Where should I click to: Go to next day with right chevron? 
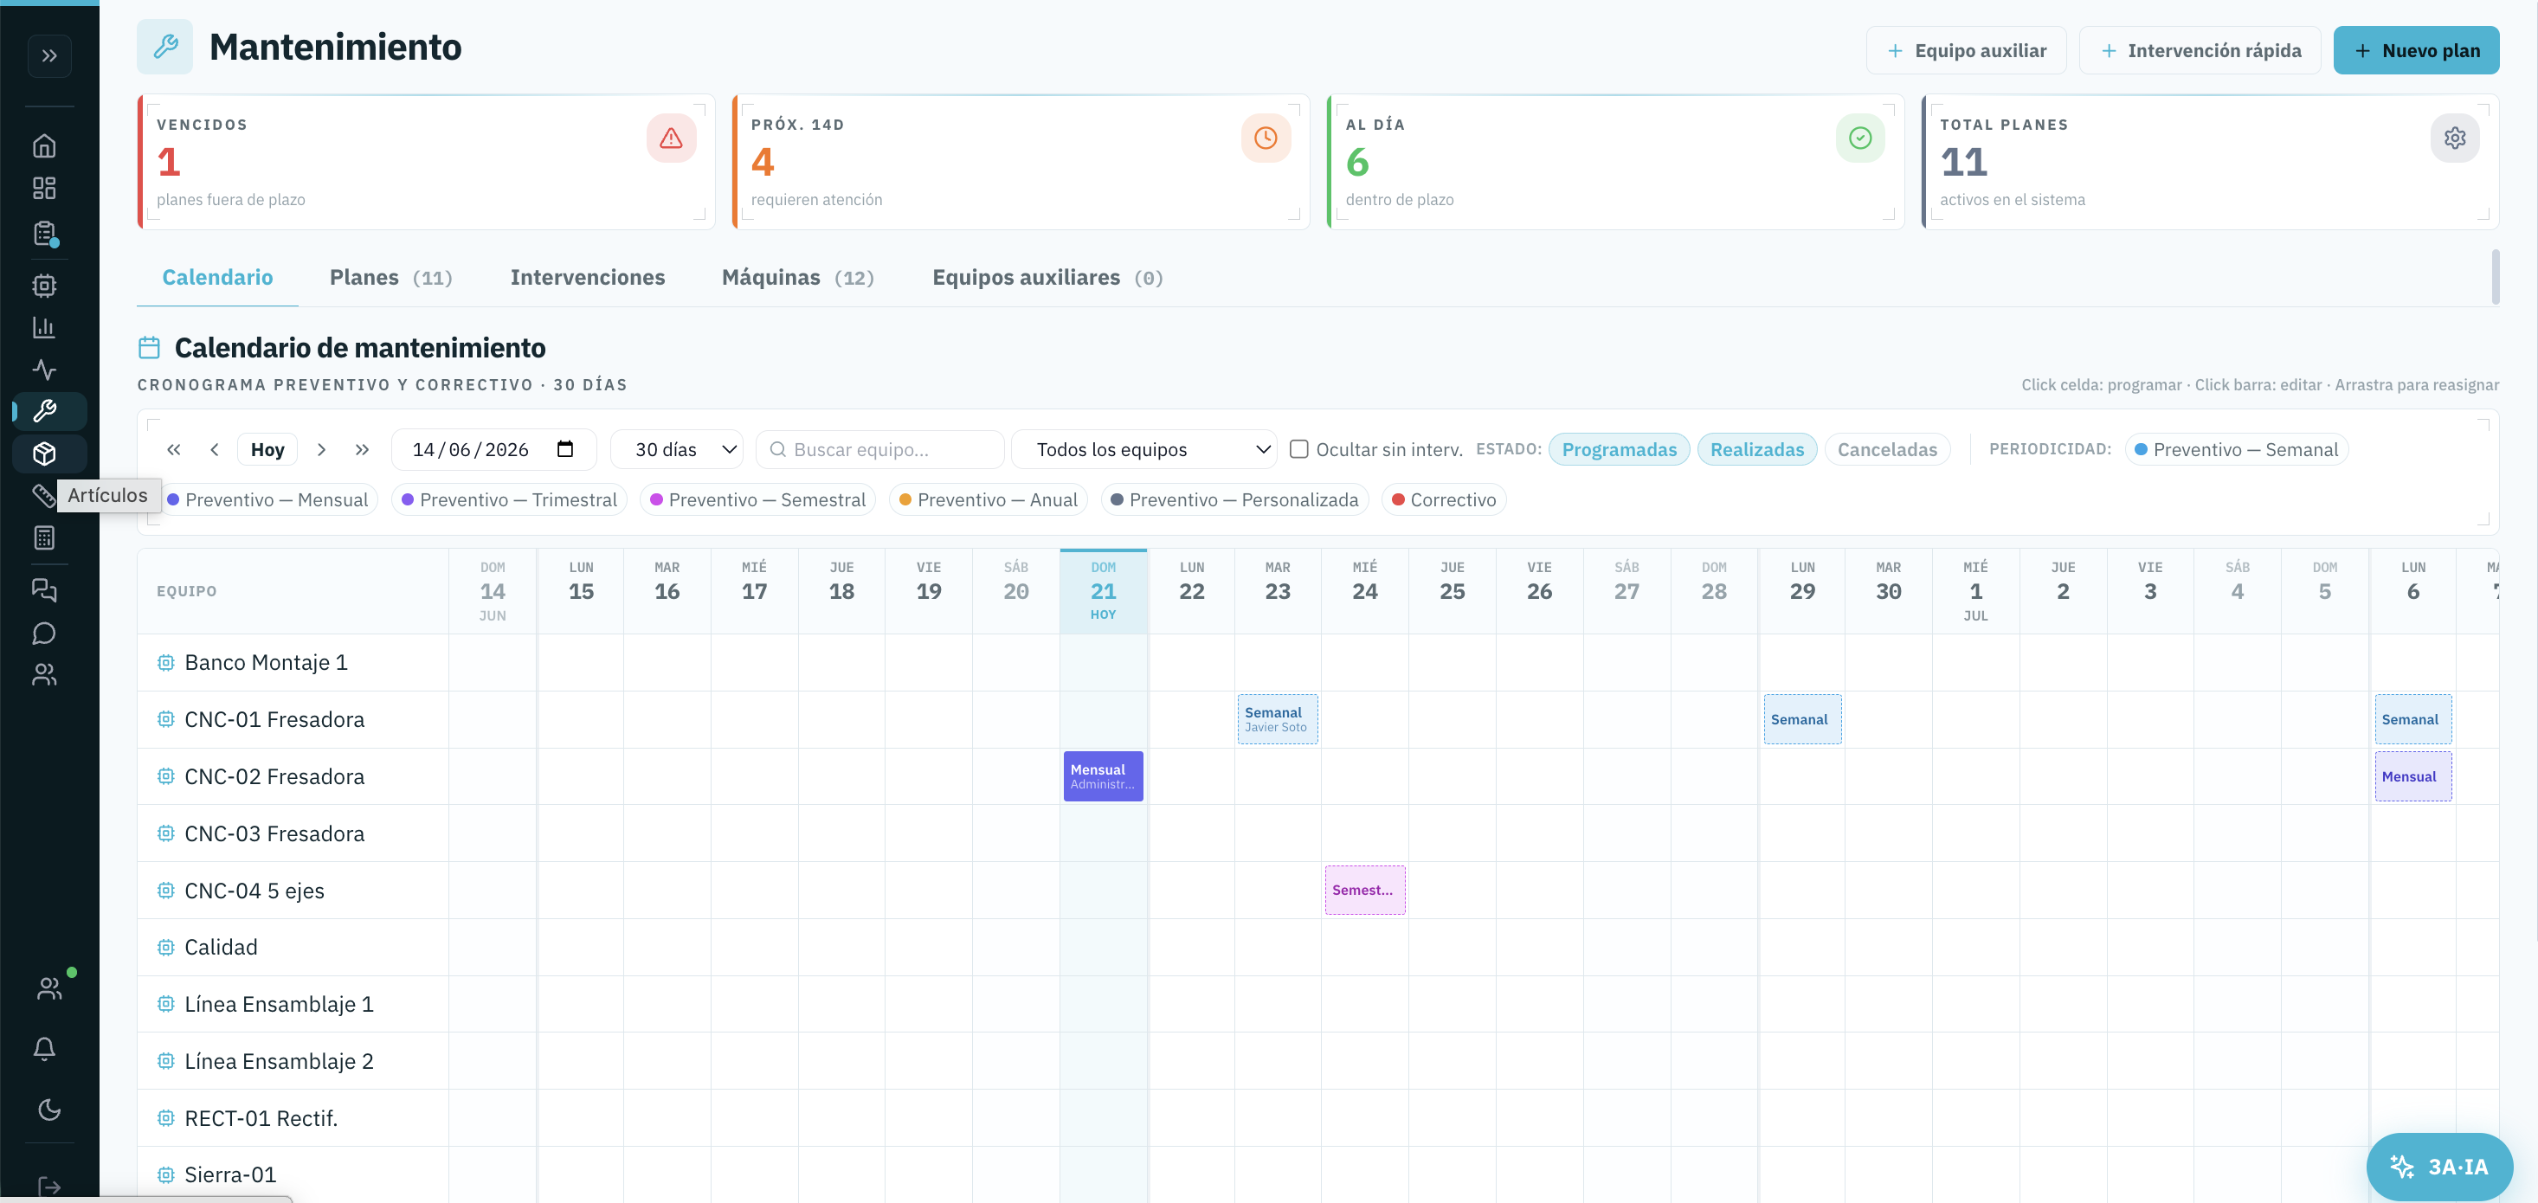[321, 449]
